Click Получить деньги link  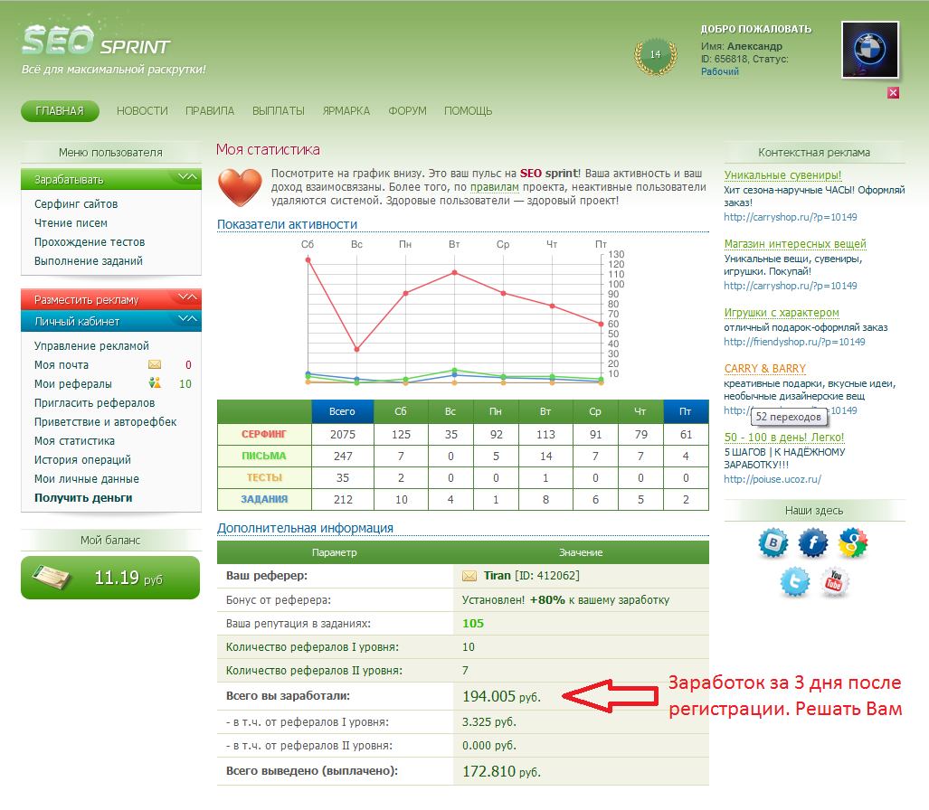pos(83,497)
